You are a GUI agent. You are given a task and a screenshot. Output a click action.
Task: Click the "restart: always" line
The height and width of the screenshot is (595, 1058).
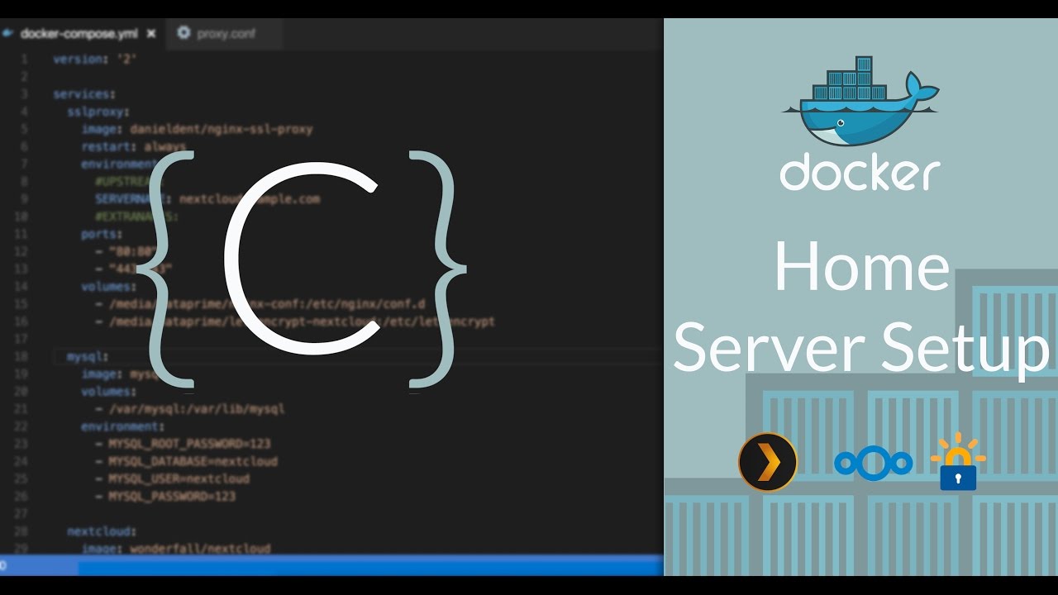(134, 146)
